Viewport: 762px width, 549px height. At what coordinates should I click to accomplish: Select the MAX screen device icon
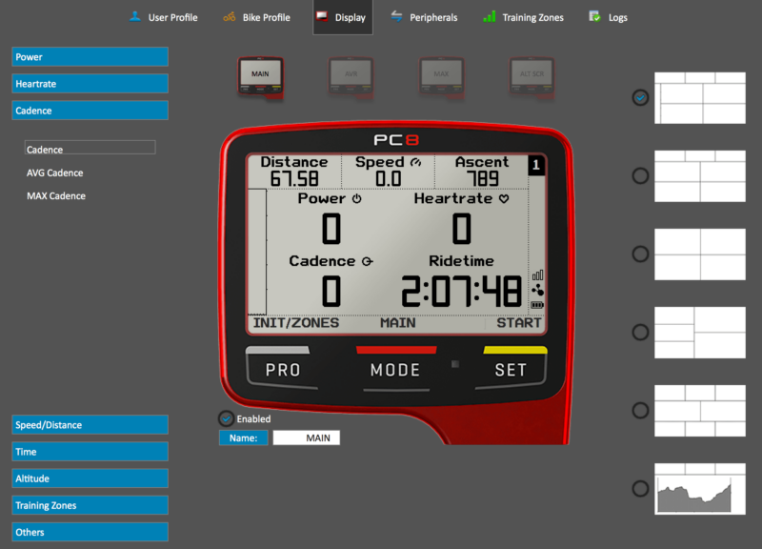(441, 78)
